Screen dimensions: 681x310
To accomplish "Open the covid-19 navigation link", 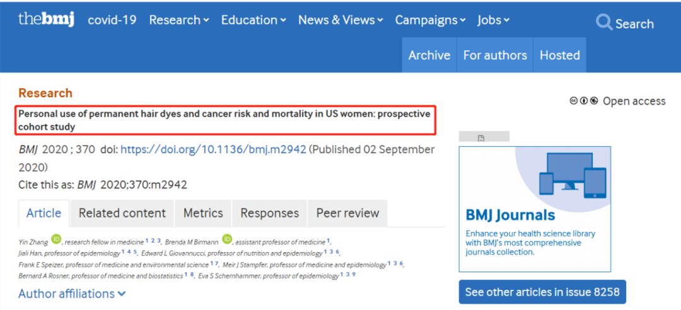I will (112, 20).
